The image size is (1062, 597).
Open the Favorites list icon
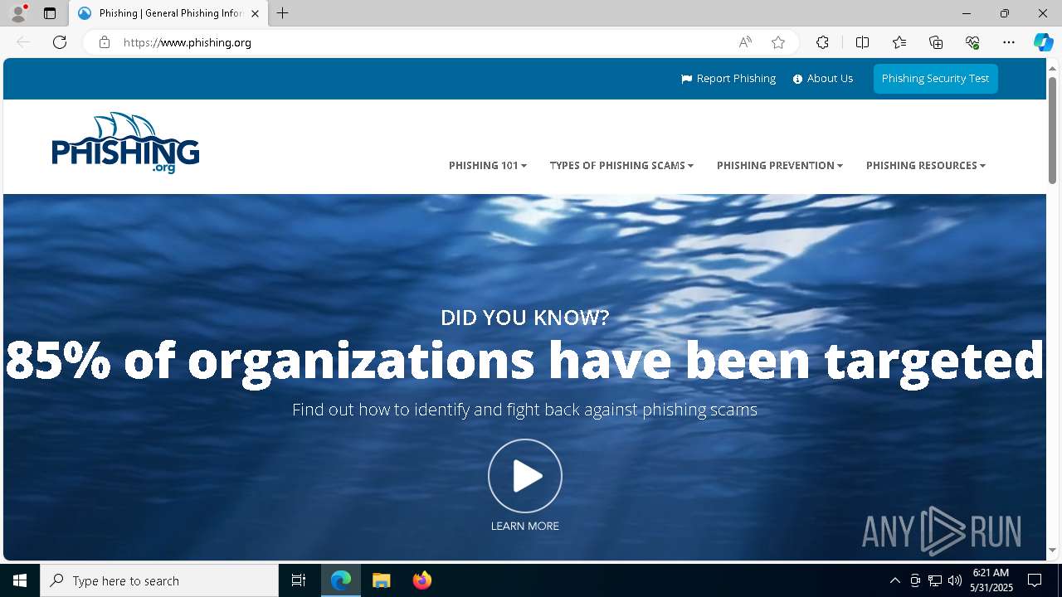899,42
